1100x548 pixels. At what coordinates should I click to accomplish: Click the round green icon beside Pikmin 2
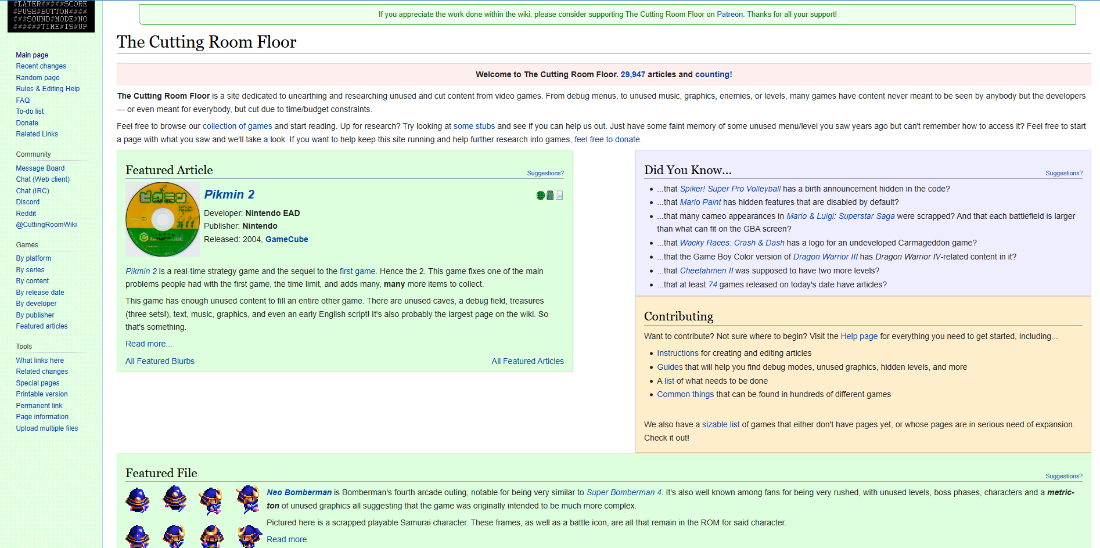541,195
